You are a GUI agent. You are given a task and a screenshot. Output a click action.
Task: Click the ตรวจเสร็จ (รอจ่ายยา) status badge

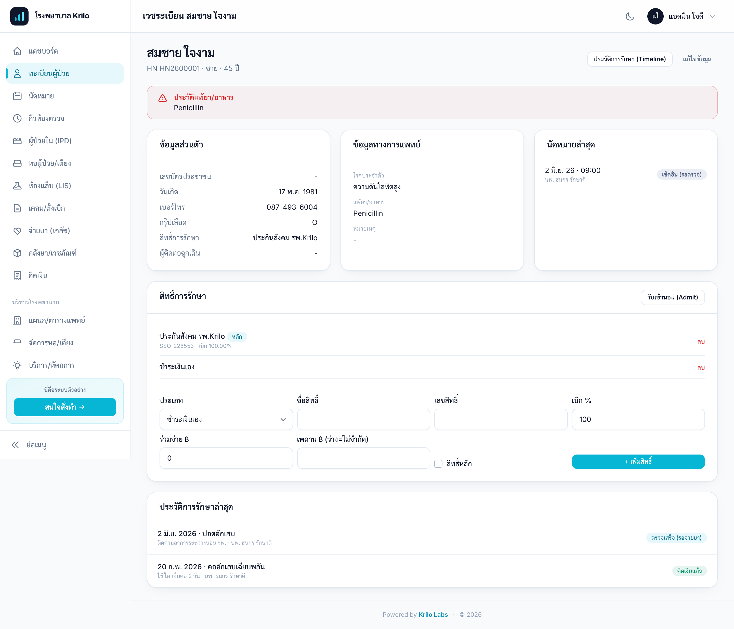(x=676, y=538)
